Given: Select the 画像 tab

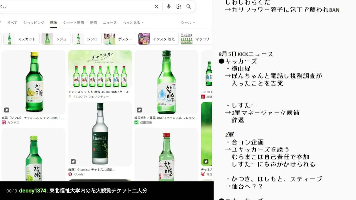Looking at the screenshot, I should point(54,23).
